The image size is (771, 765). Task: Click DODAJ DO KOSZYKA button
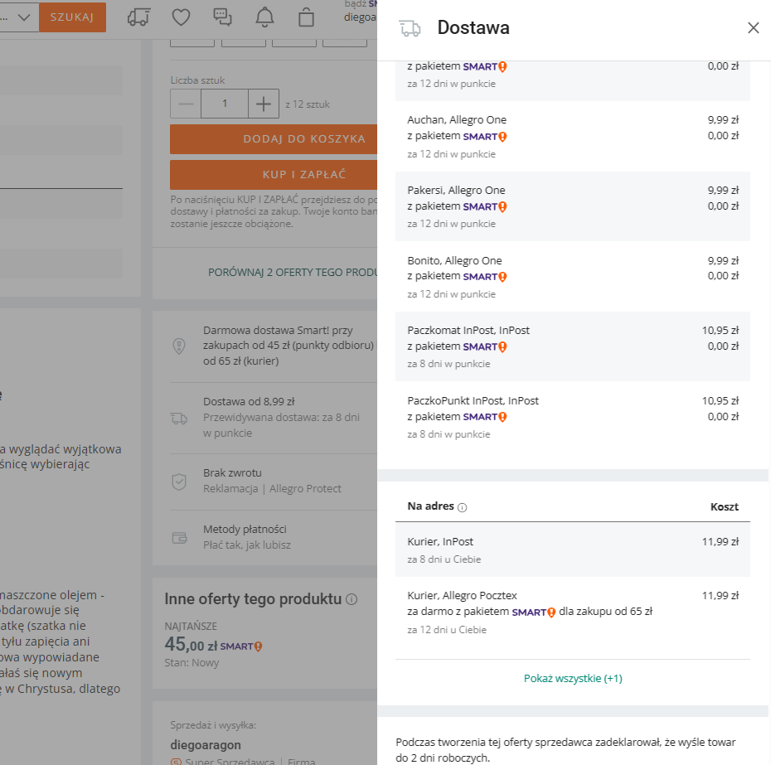274,139
